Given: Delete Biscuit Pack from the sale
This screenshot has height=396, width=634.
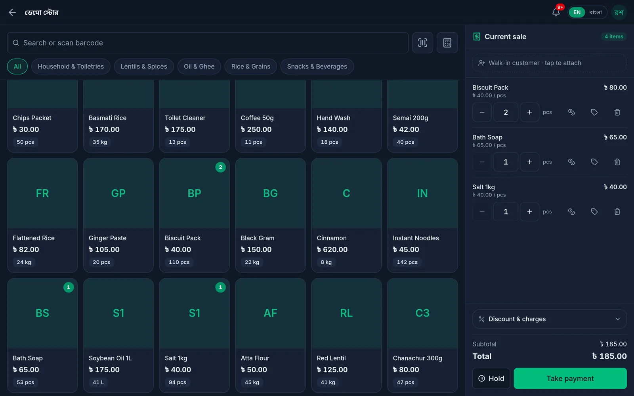Looking at the screenshot, I should coord(617,112).
